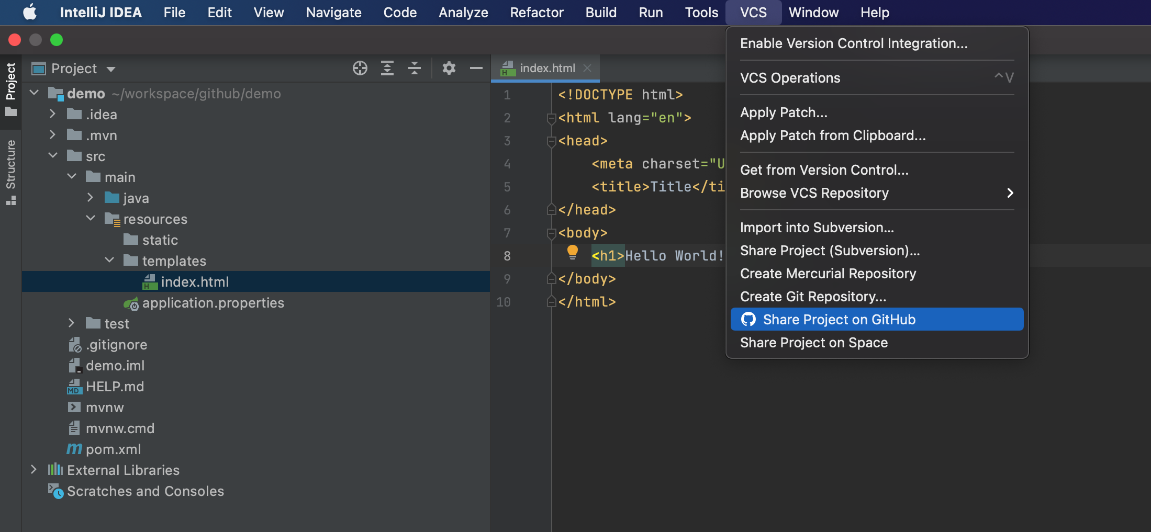Choose Share Project on GitHub
Image resolution: width=1151 pixels, height=532 pixels.
pyautogui.click(x=877, y=319)
